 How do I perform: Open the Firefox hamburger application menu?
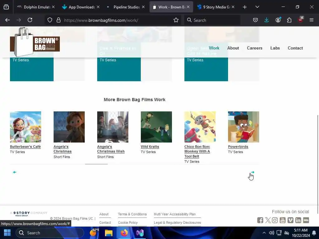(x=312, y=20)
